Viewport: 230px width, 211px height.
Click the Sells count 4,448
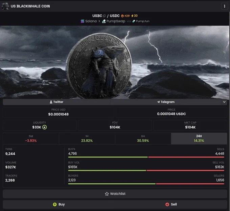[x=220, y=154]
